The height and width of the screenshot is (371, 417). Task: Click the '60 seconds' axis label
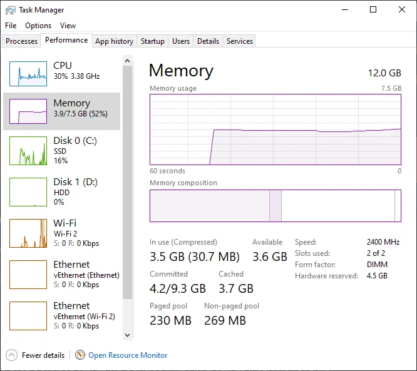tap(167, 171)
